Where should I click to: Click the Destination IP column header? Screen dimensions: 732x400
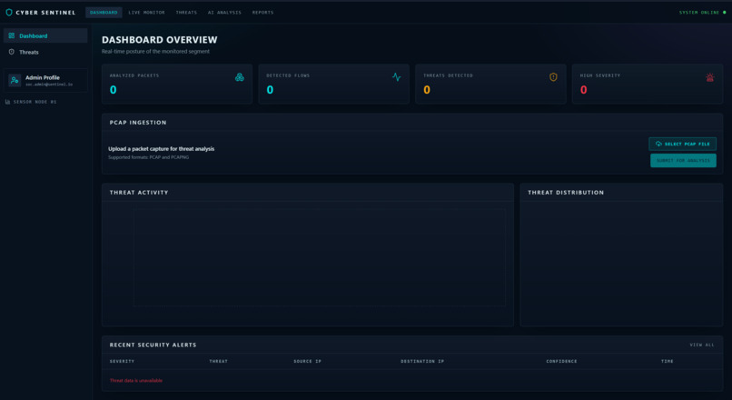[422, 361]
